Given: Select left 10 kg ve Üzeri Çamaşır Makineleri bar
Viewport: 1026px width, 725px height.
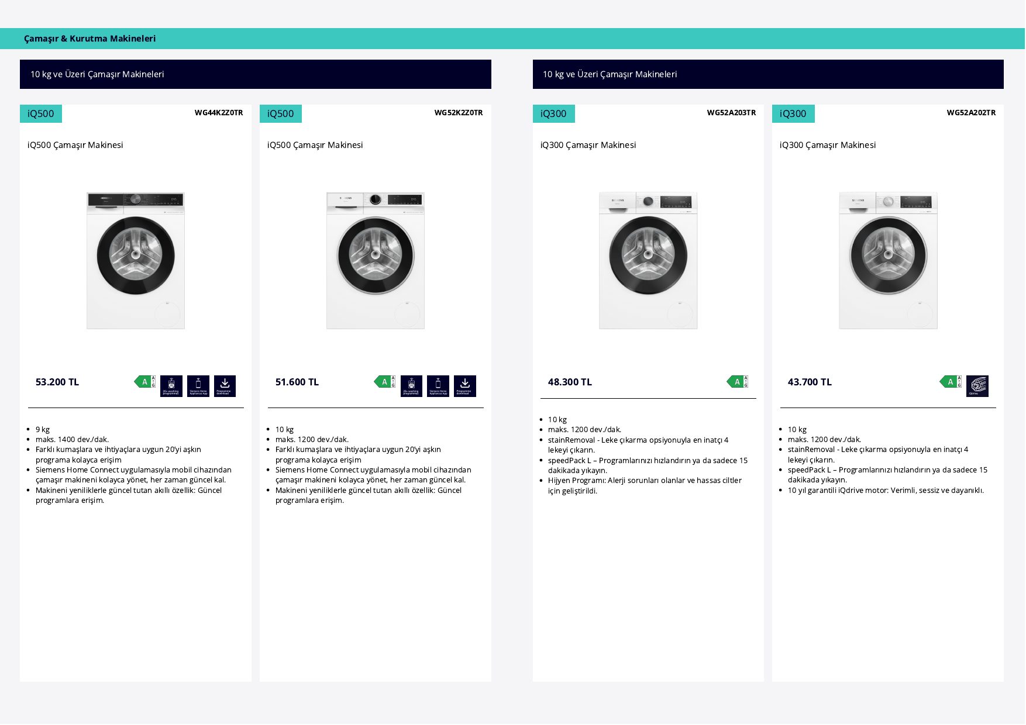Looking at the screenshot, I should point(256,74).
